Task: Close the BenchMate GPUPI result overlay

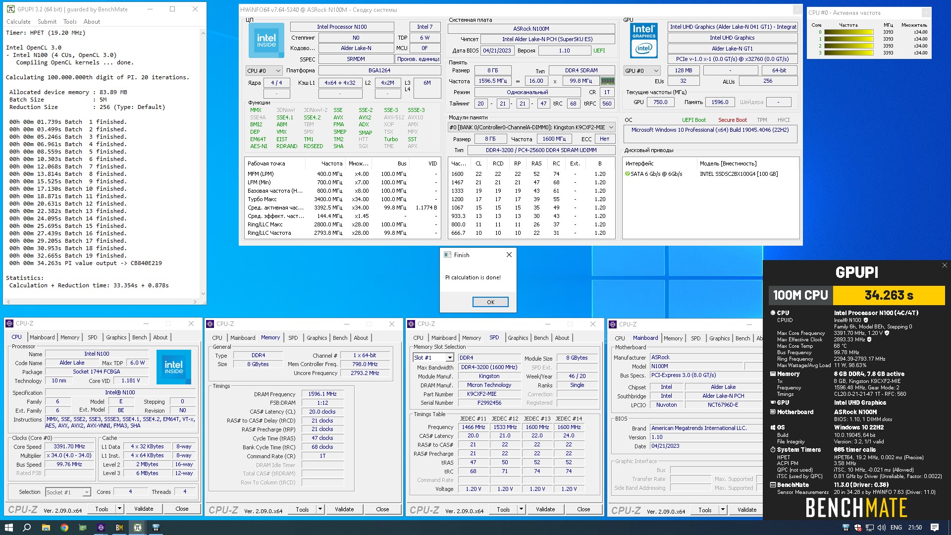Action: click(945, 266)
